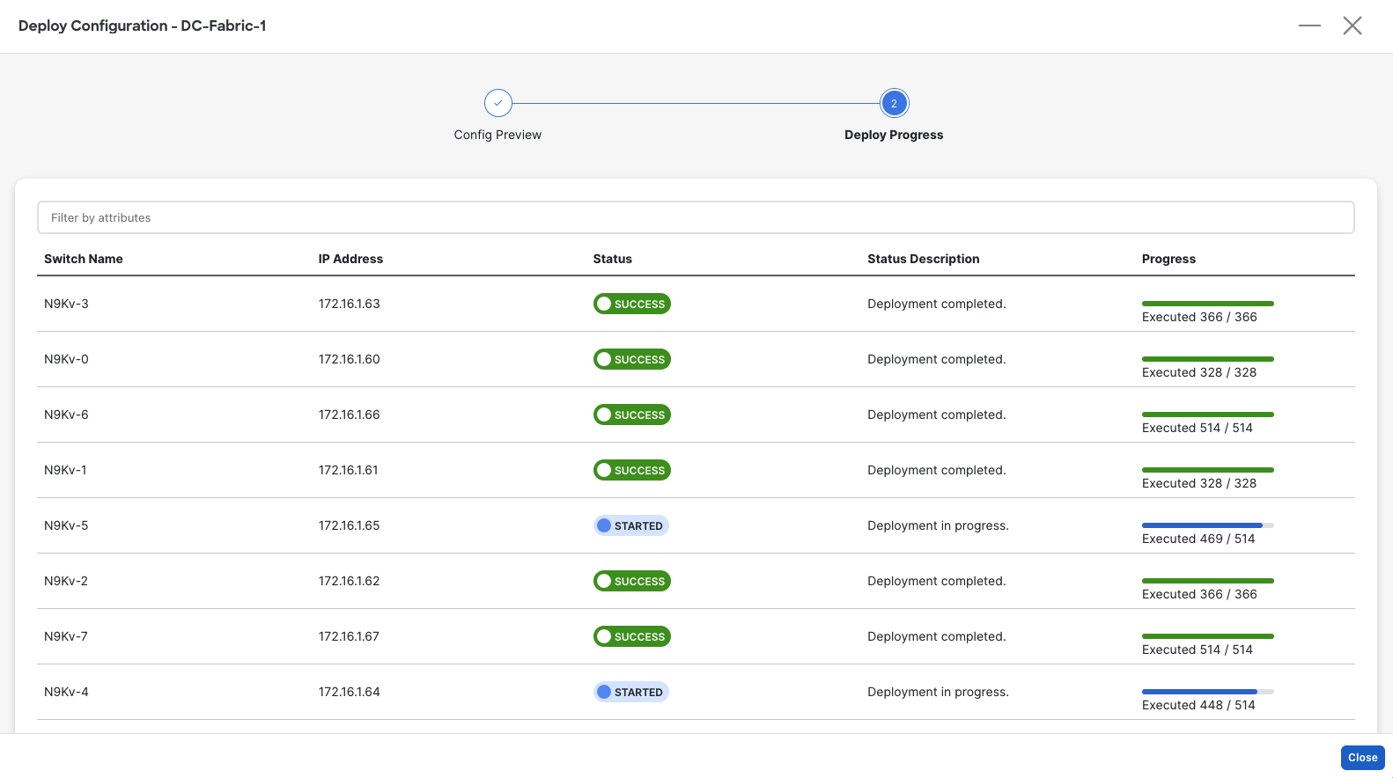Click the Status Description column header
The height and width of the screenshot is (778, 1393).
(x=923, y=259)
